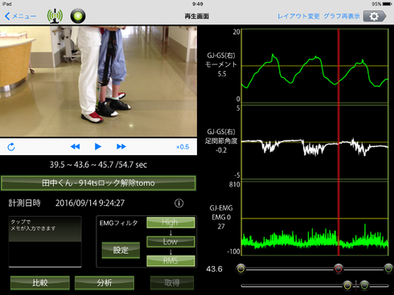
Task: Show info via the circled i icon
Action: pos(179,203)
